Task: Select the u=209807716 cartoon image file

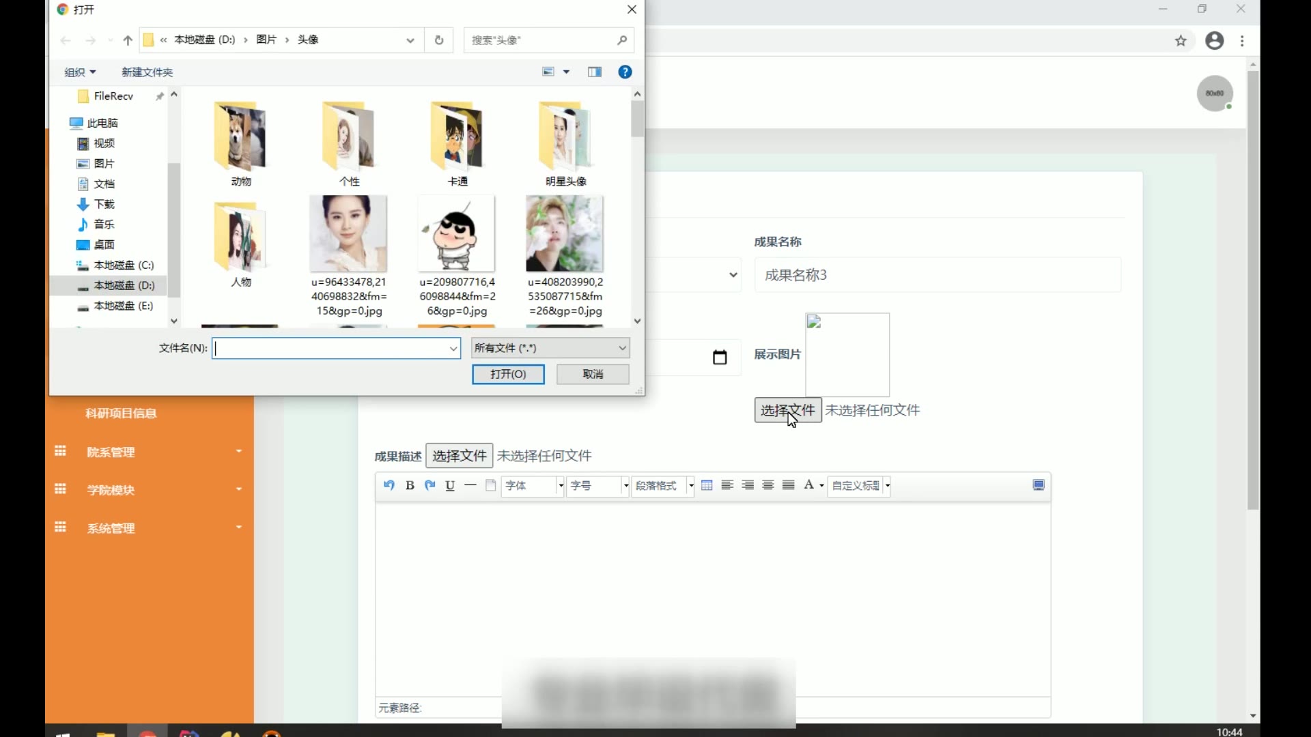Action: (x=457, y=257)
